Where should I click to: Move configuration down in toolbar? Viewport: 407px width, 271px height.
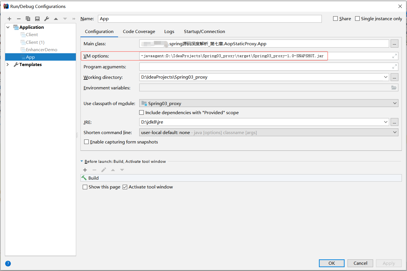[65, 19]
